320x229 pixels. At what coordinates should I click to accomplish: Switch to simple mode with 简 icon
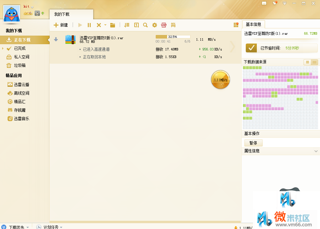173,25
